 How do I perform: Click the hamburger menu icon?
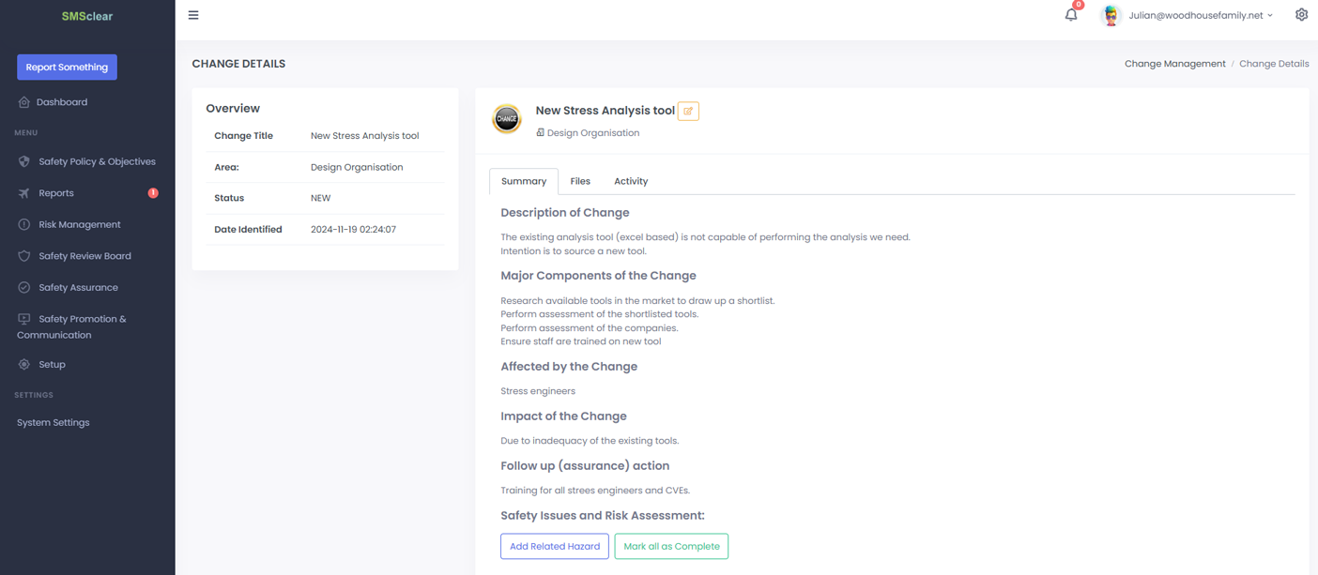click(x=193, y=15)
